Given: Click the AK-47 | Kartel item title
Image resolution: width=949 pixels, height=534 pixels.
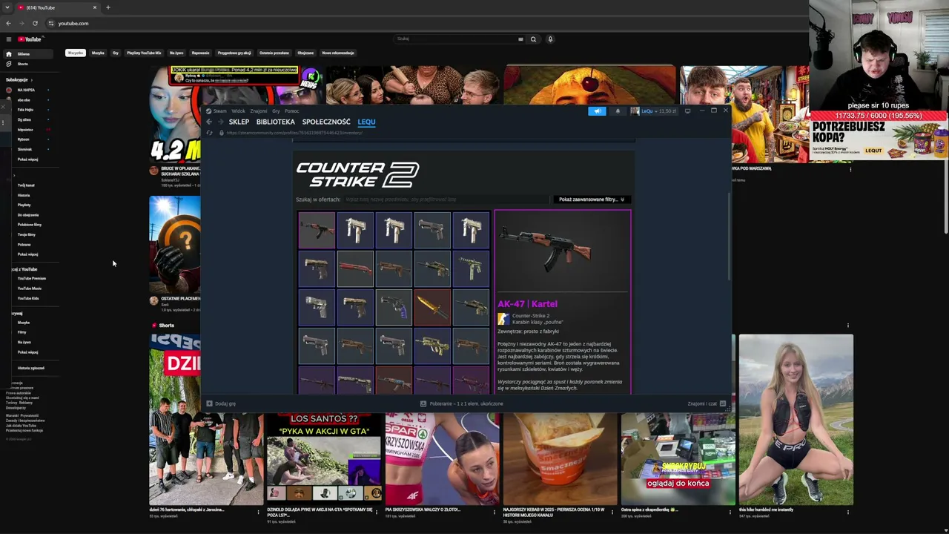Looking at the screenshot, I should pyautogui.click(x=527, y=304).
